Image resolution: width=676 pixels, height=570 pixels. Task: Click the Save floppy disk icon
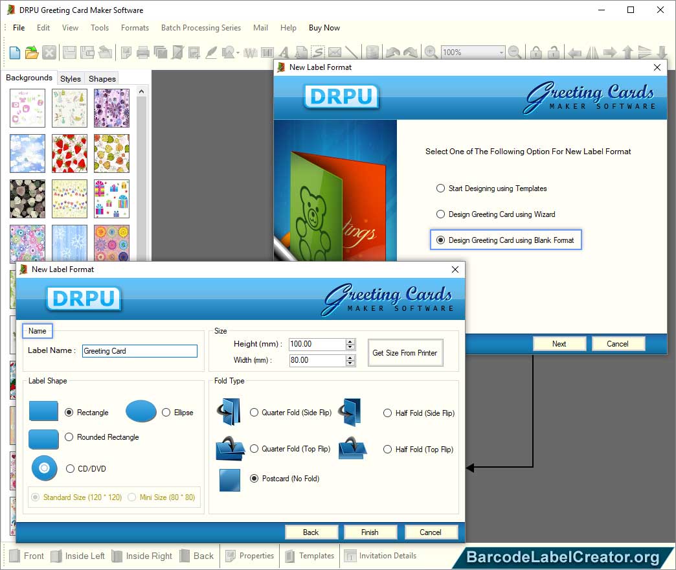pos(69,52)
